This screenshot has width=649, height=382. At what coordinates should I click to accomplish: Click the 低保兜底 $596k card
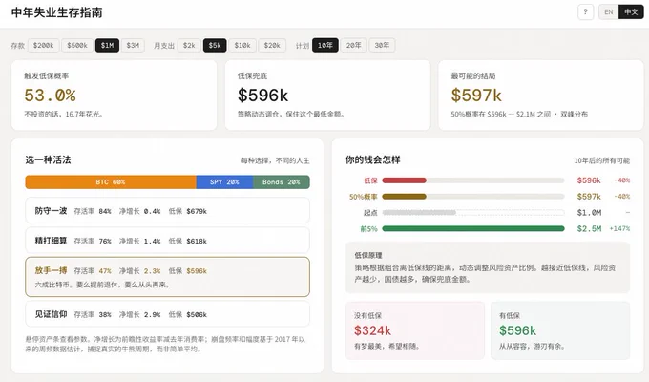pos(327,95)
